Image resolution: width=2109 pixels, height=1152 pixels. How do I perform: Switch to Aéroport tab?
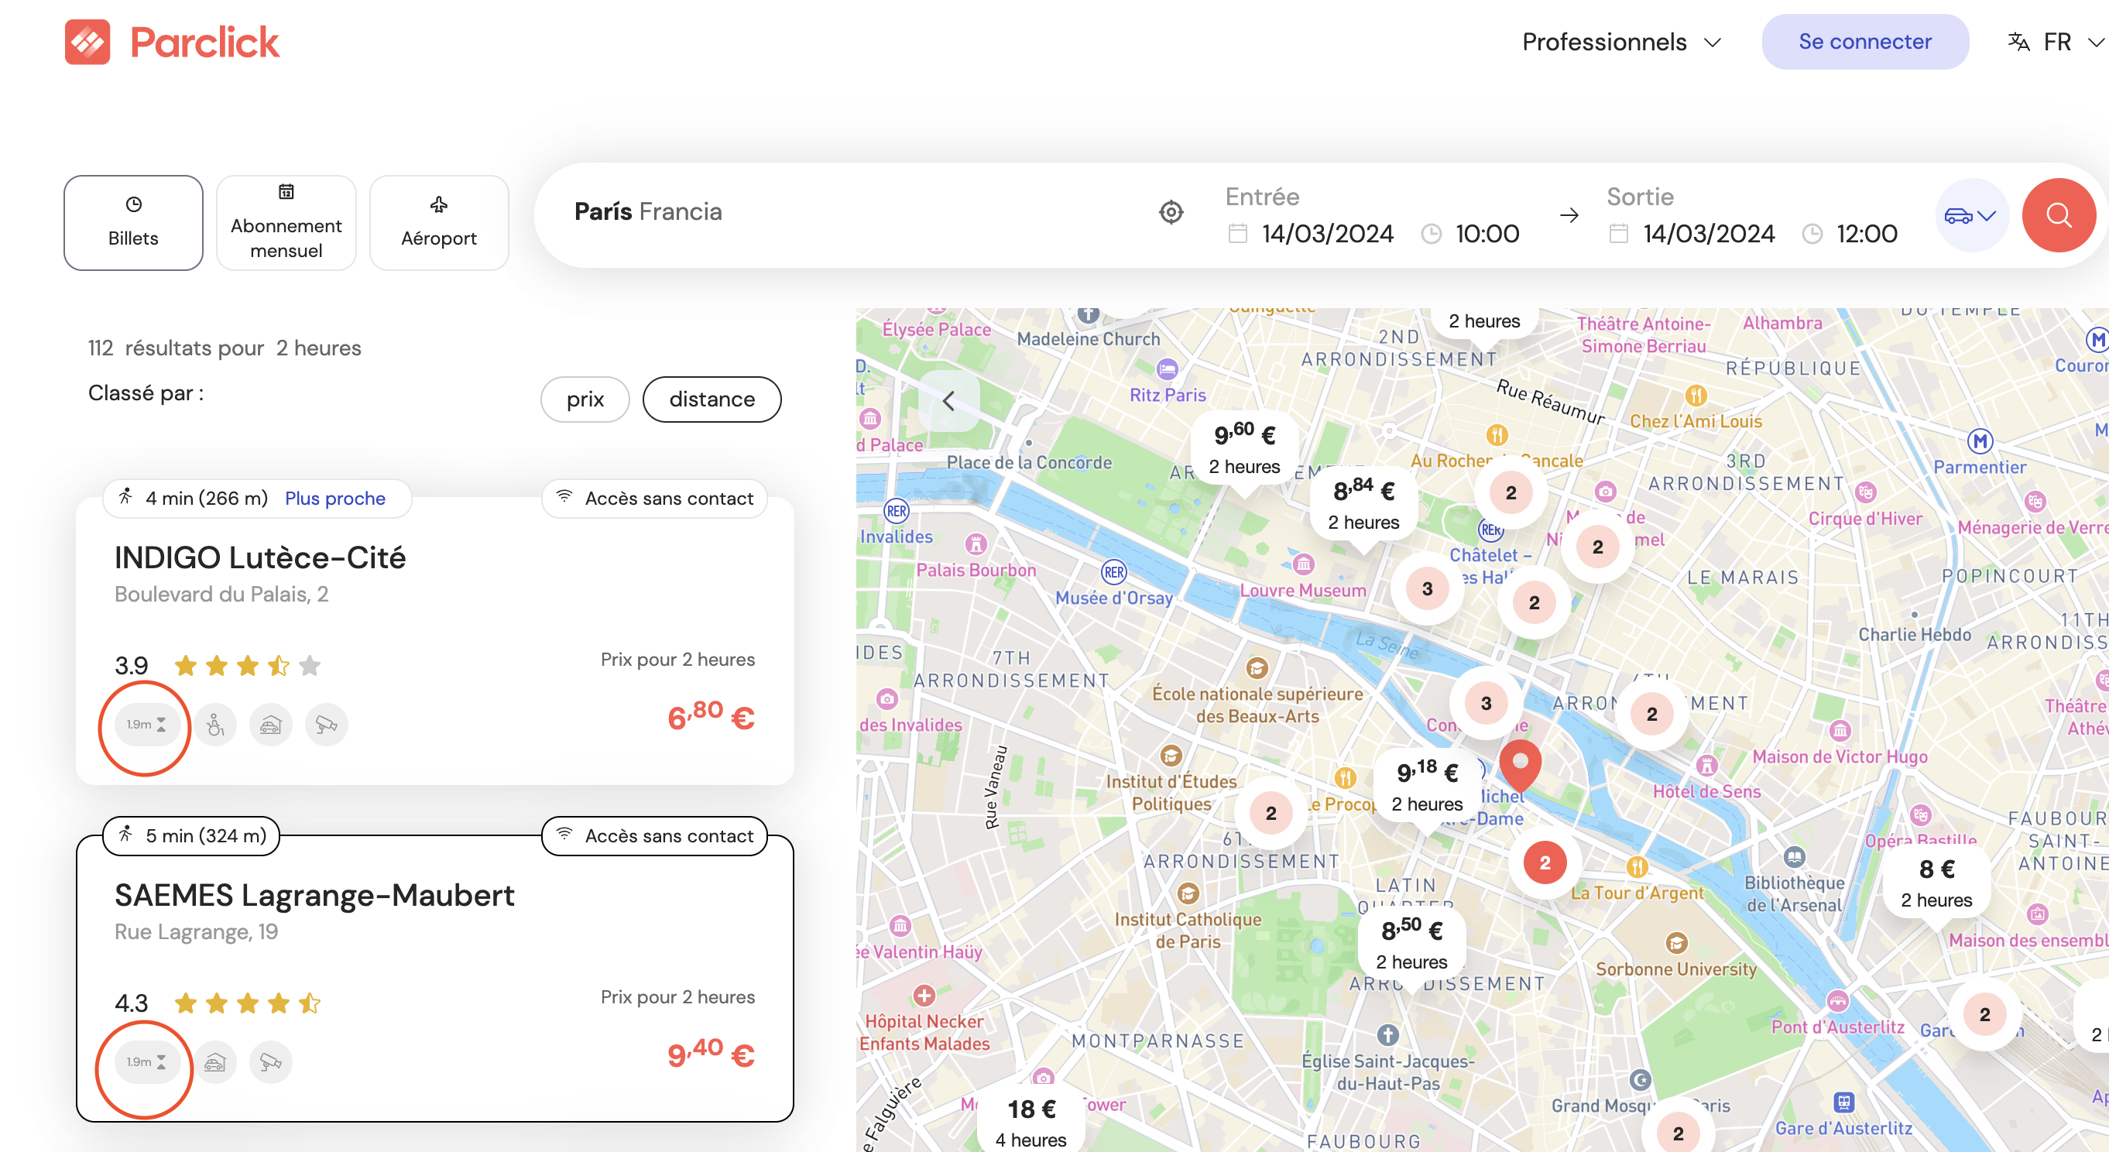[x=439, y=223]
